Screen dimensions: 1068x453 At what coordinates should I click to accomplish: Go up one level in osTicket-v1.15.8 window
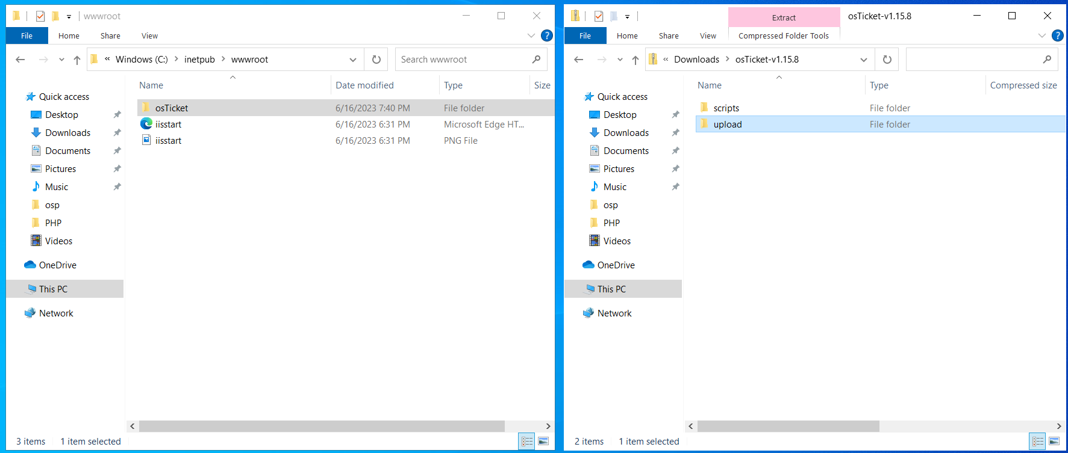pyautogui.click(x=635, y=60)
